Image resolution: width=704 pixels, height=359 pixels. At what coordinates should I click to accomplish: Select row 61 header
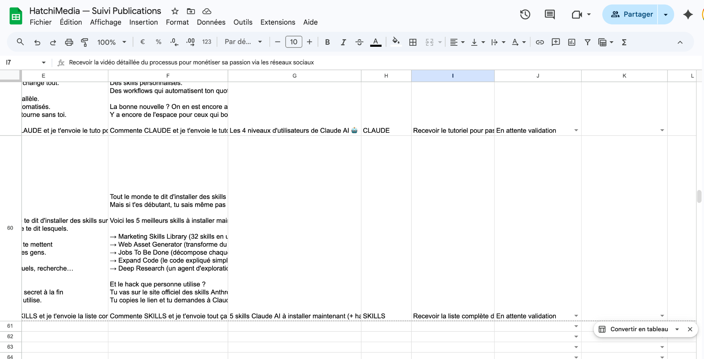(10, 326)
